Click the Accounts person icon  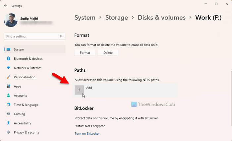click(x=9, y=96)
